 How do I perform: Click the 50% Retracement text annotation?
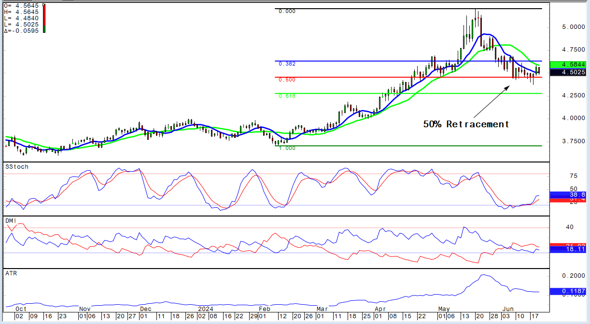[466, 124]
